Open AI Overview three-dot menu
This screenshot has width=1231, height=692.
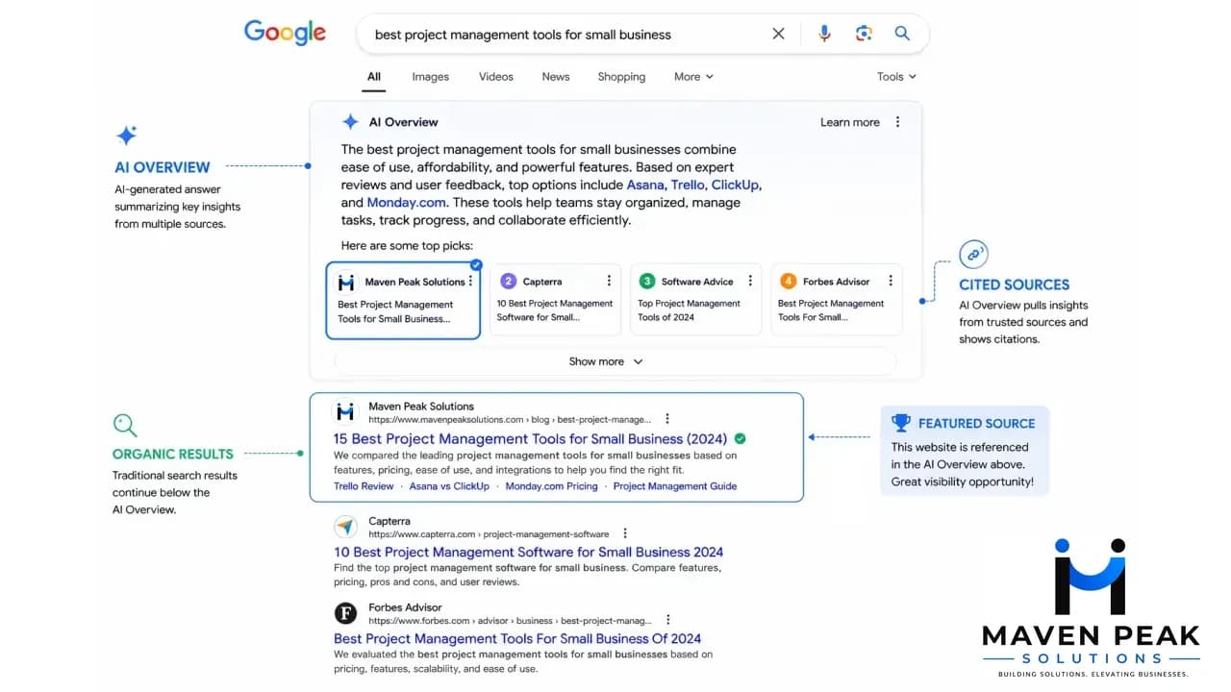coord(897,122)
